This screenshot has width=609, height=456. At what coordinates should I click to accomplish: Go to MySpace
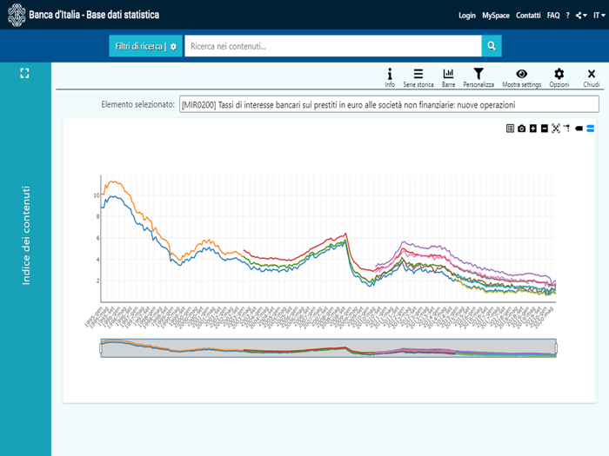pos(496,16)
